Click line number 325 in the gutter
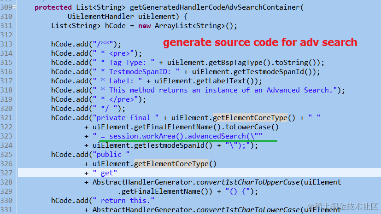 coord(6,155)
